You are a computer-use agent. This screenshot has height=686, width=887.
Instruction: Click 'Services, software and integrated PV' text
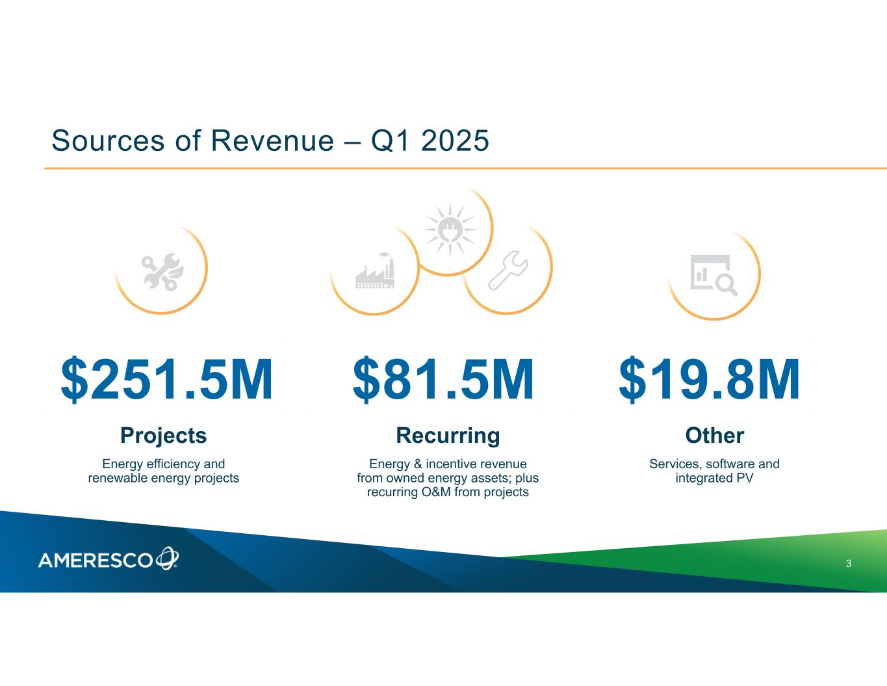(x=714, y=471)
